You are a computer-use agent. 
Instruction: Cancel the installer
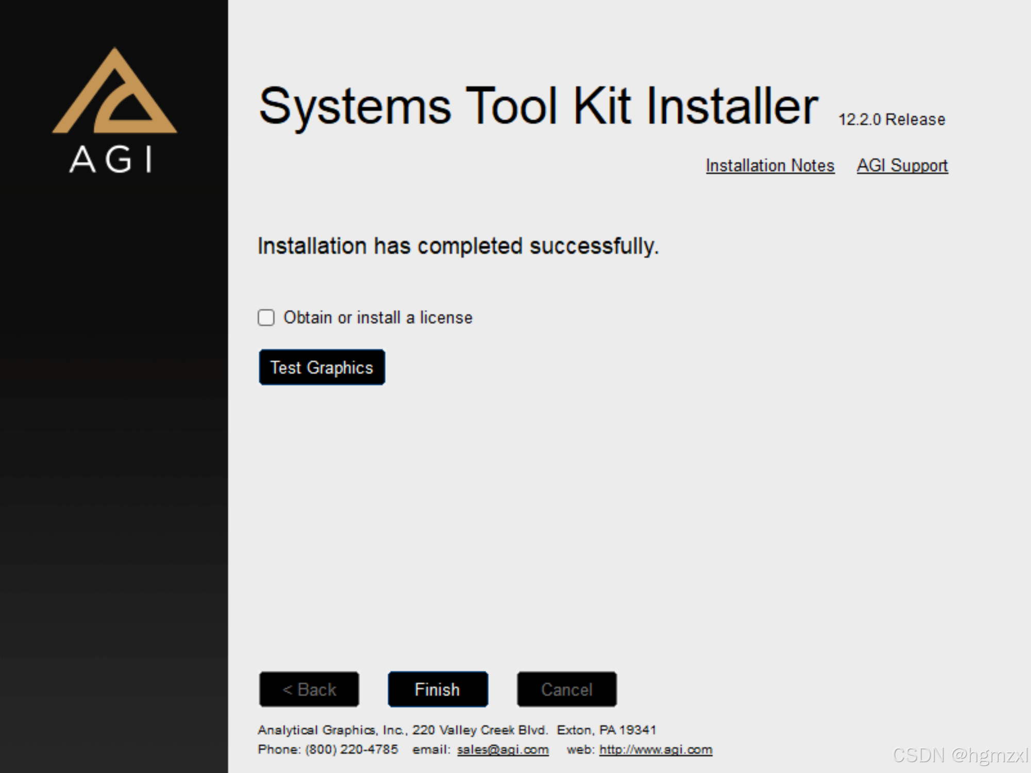click(567, 689)
